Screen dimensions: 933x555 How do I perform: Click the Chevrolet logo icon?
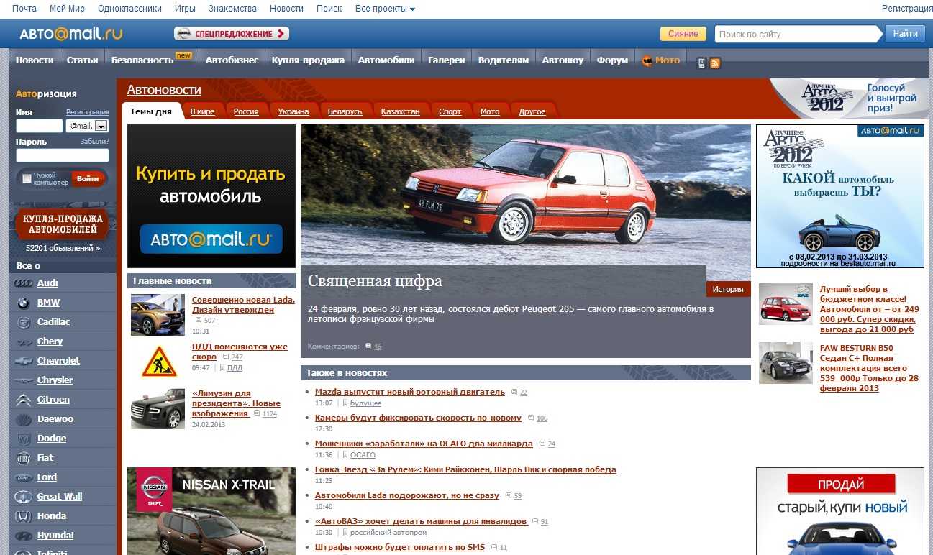[x=24, y=361]
